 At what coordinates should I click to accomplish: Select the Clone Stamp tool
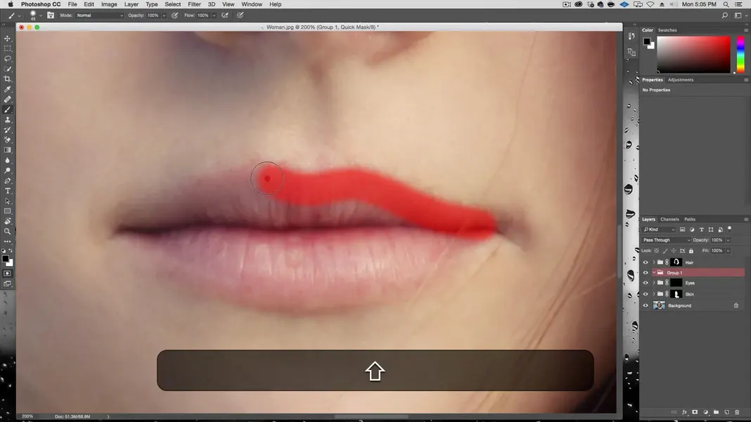tap(7, 119)
